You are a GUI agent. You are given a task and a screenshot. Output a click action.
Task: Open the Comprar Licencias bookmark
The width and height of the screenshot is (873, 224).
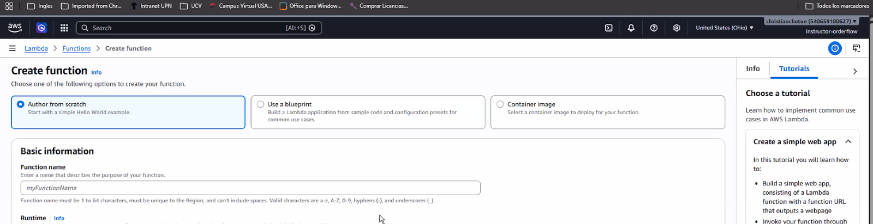379,6
